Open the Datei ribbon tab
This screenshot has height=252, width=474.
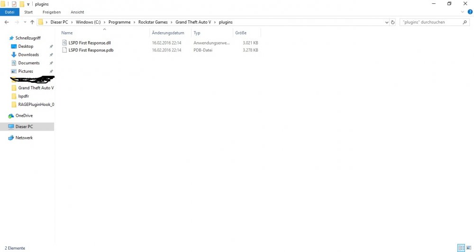click(9, 12)
